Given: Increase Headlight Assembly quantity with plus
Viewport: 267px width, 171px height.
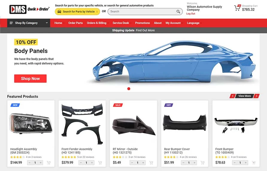Looking at the screenshot, I should [40, 163].
